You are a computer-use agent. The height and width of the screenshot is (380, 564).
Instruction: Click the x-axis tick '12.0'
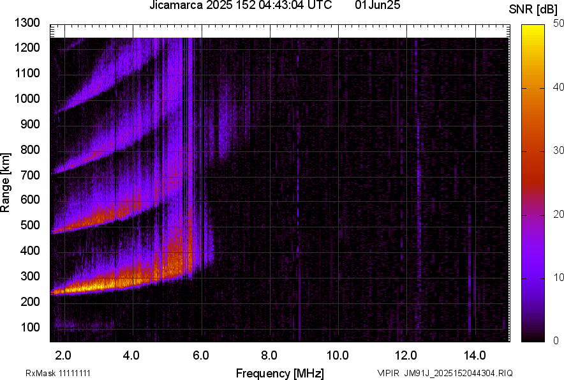pos(406,356)
